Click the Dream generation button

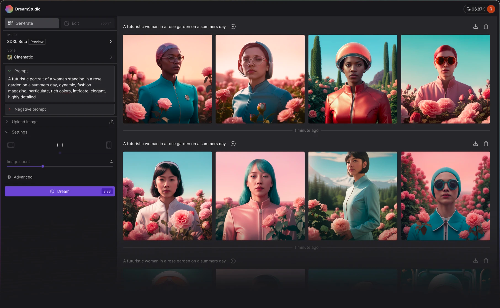(x=60, y=191)
